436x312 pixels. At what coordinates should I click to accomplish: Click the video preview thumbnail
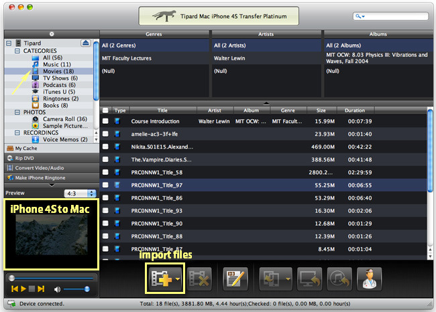52,235
